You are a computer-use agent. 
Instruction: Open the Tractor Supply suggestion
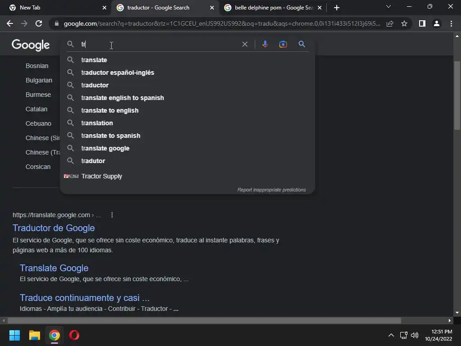(187, 176)
